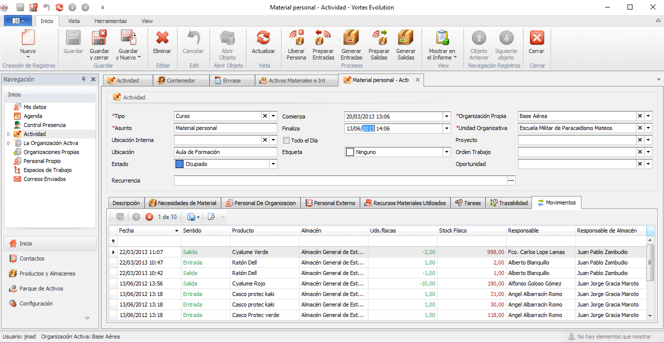Click the white Ninguno label color swatch
Screen dimensions: 664x343
[x=350, y=152]
